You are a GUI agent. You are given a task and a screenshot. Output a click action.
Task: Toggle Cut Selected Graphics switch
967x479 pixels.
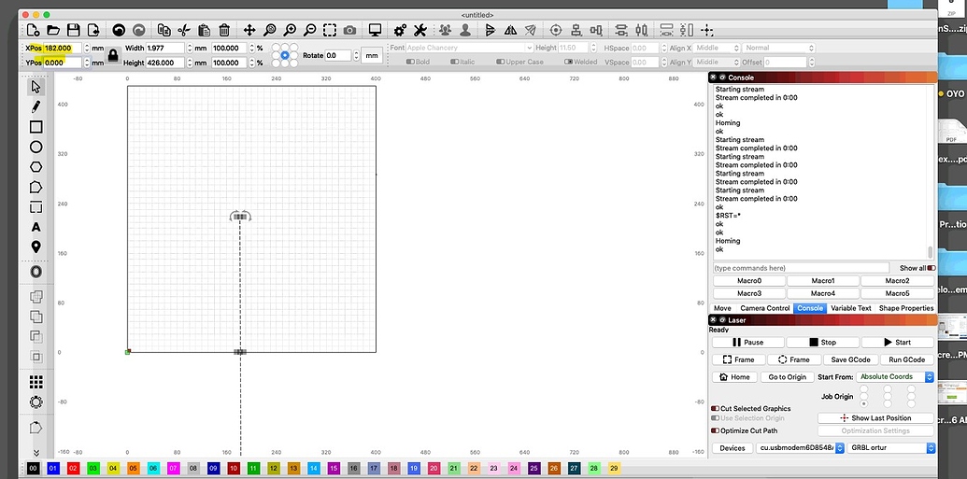[715, 409]
